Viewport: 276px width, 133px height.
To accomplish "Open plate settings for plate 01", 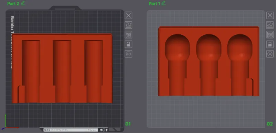I will [128, 54].
